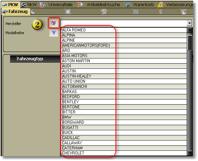Click the blue Modellreihe filter funnel icon
The height and width of the screenshot is (161, 198).
54,33
